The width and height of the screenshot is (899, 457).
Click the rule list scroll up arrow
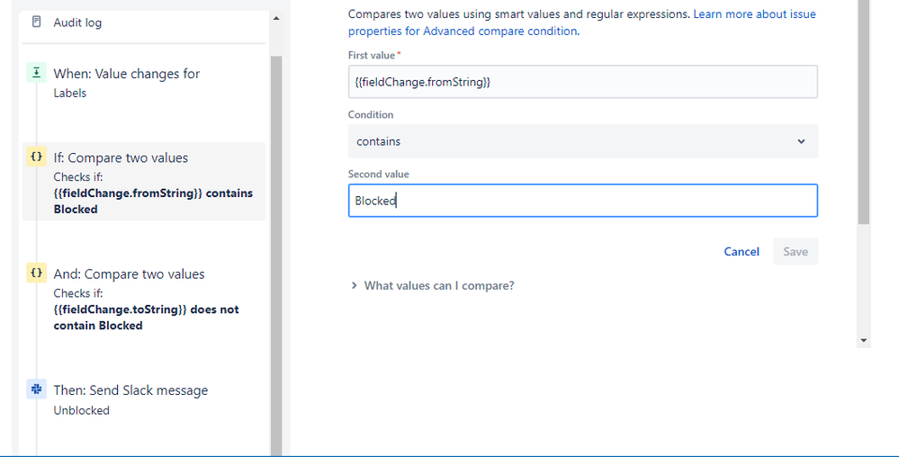[x=275, y=18]
